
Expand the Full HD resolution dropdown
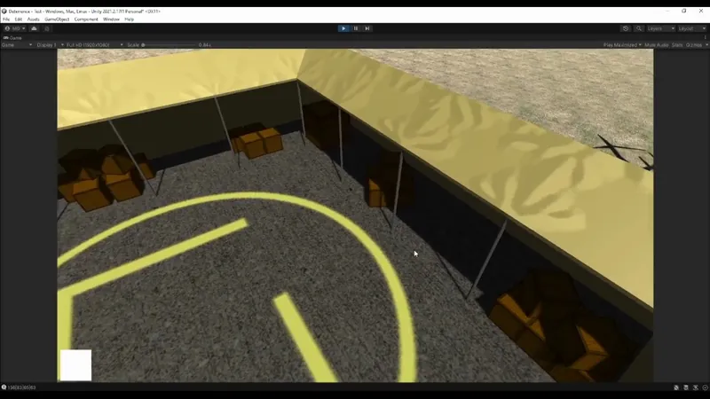click(94, 45)
